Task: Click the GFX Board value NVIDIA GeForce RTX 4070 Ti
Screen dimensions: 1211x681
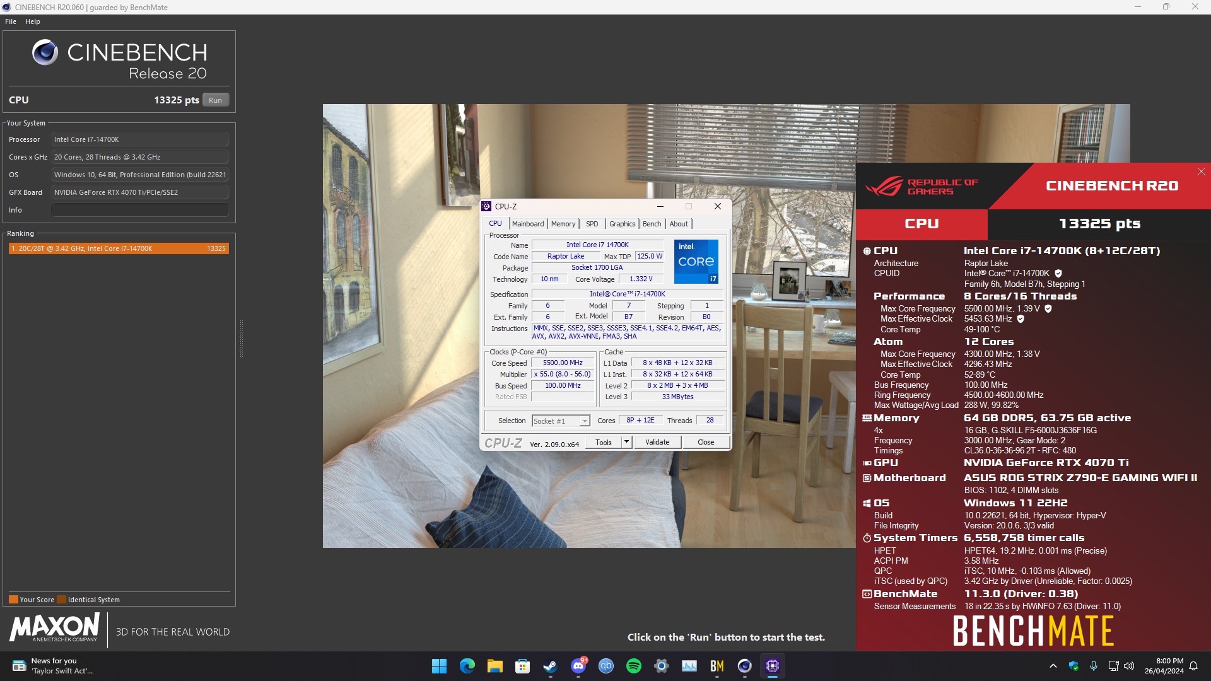Action: (x=140, y=192)
